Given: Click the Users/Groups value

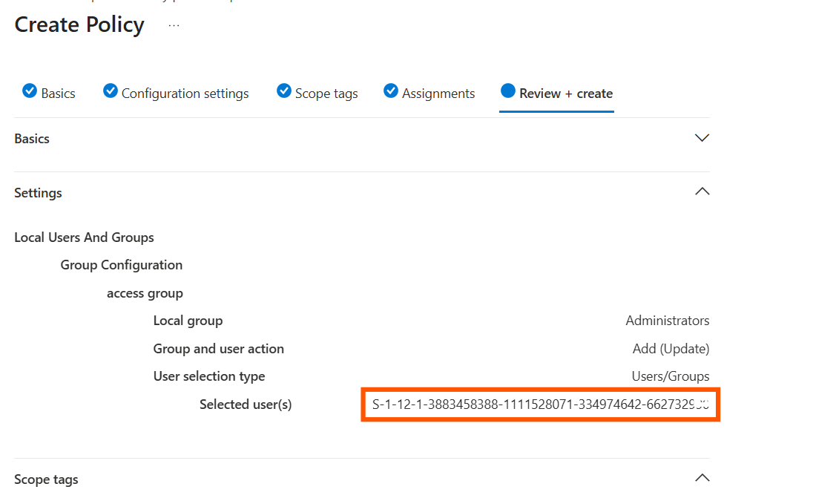Looking at the screenshot, I should pyautogui.click(x=671, y=376).
